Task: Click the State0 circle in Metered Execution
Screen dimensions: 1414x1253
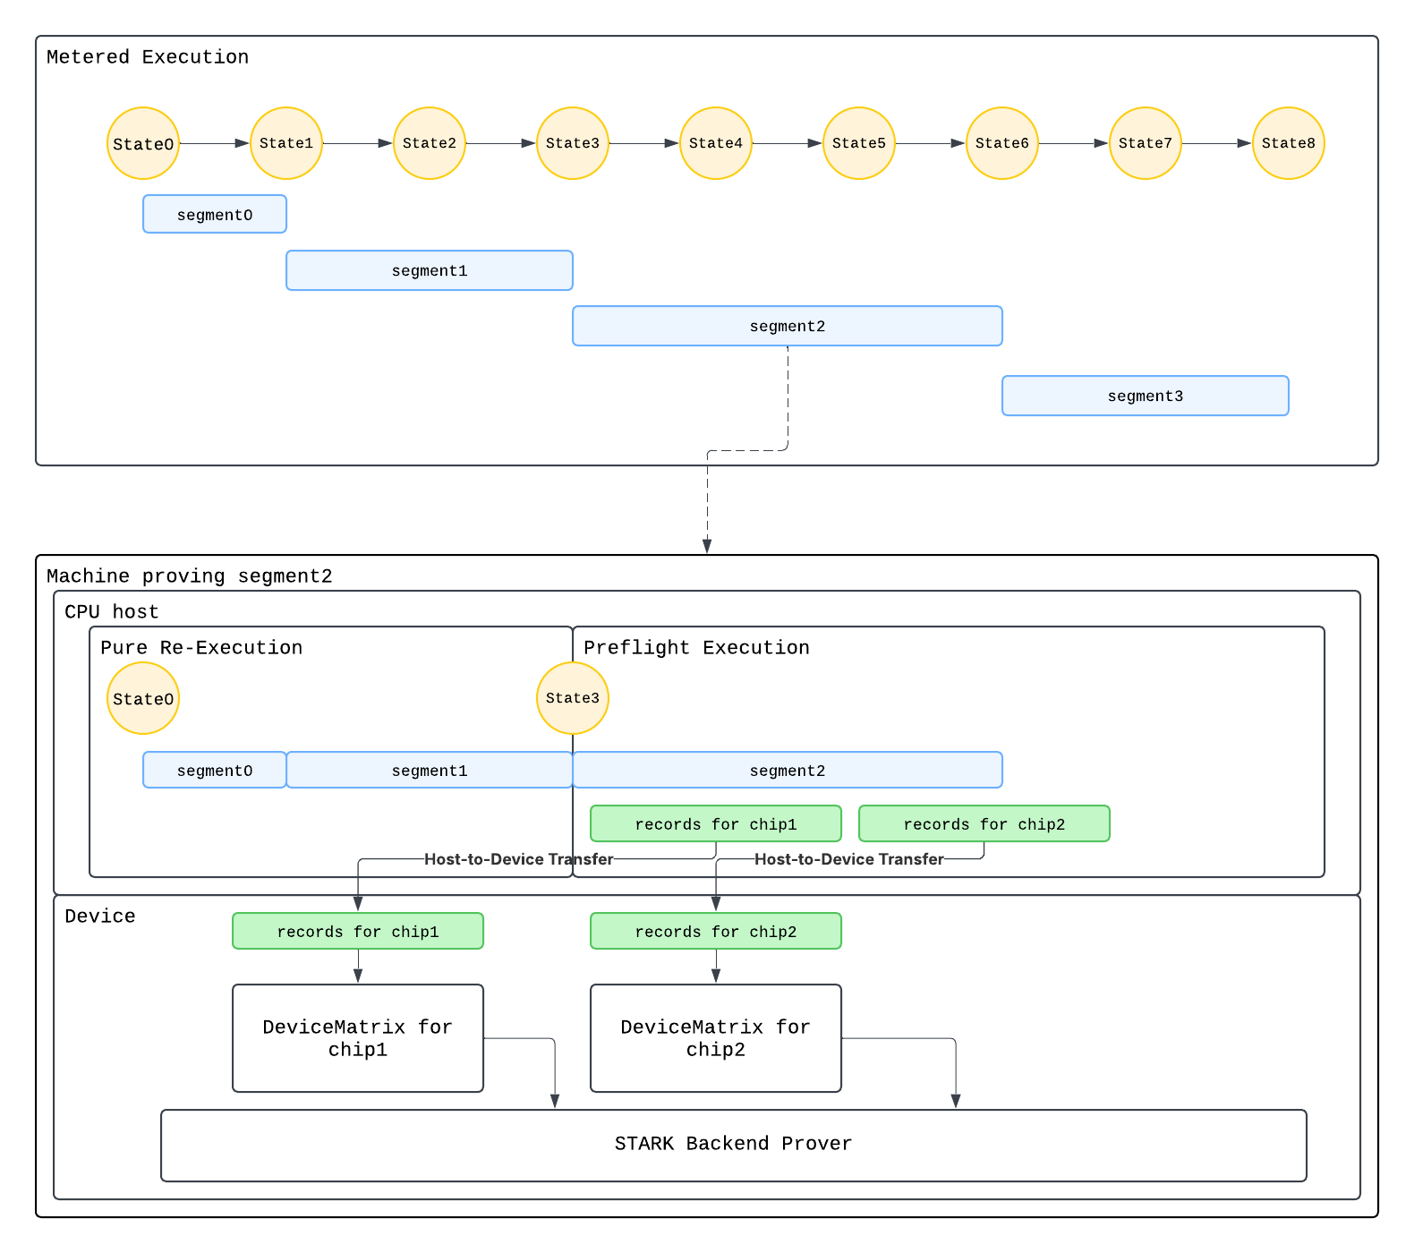Action: (x=143, y=143)
